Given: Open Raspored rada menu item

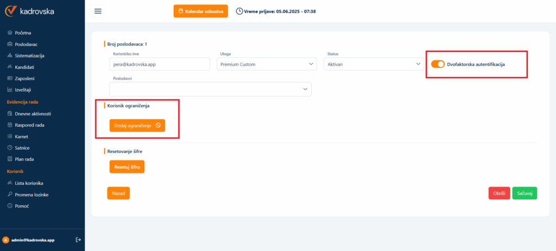Looking at the screenshot, I should tap(29, 125).
